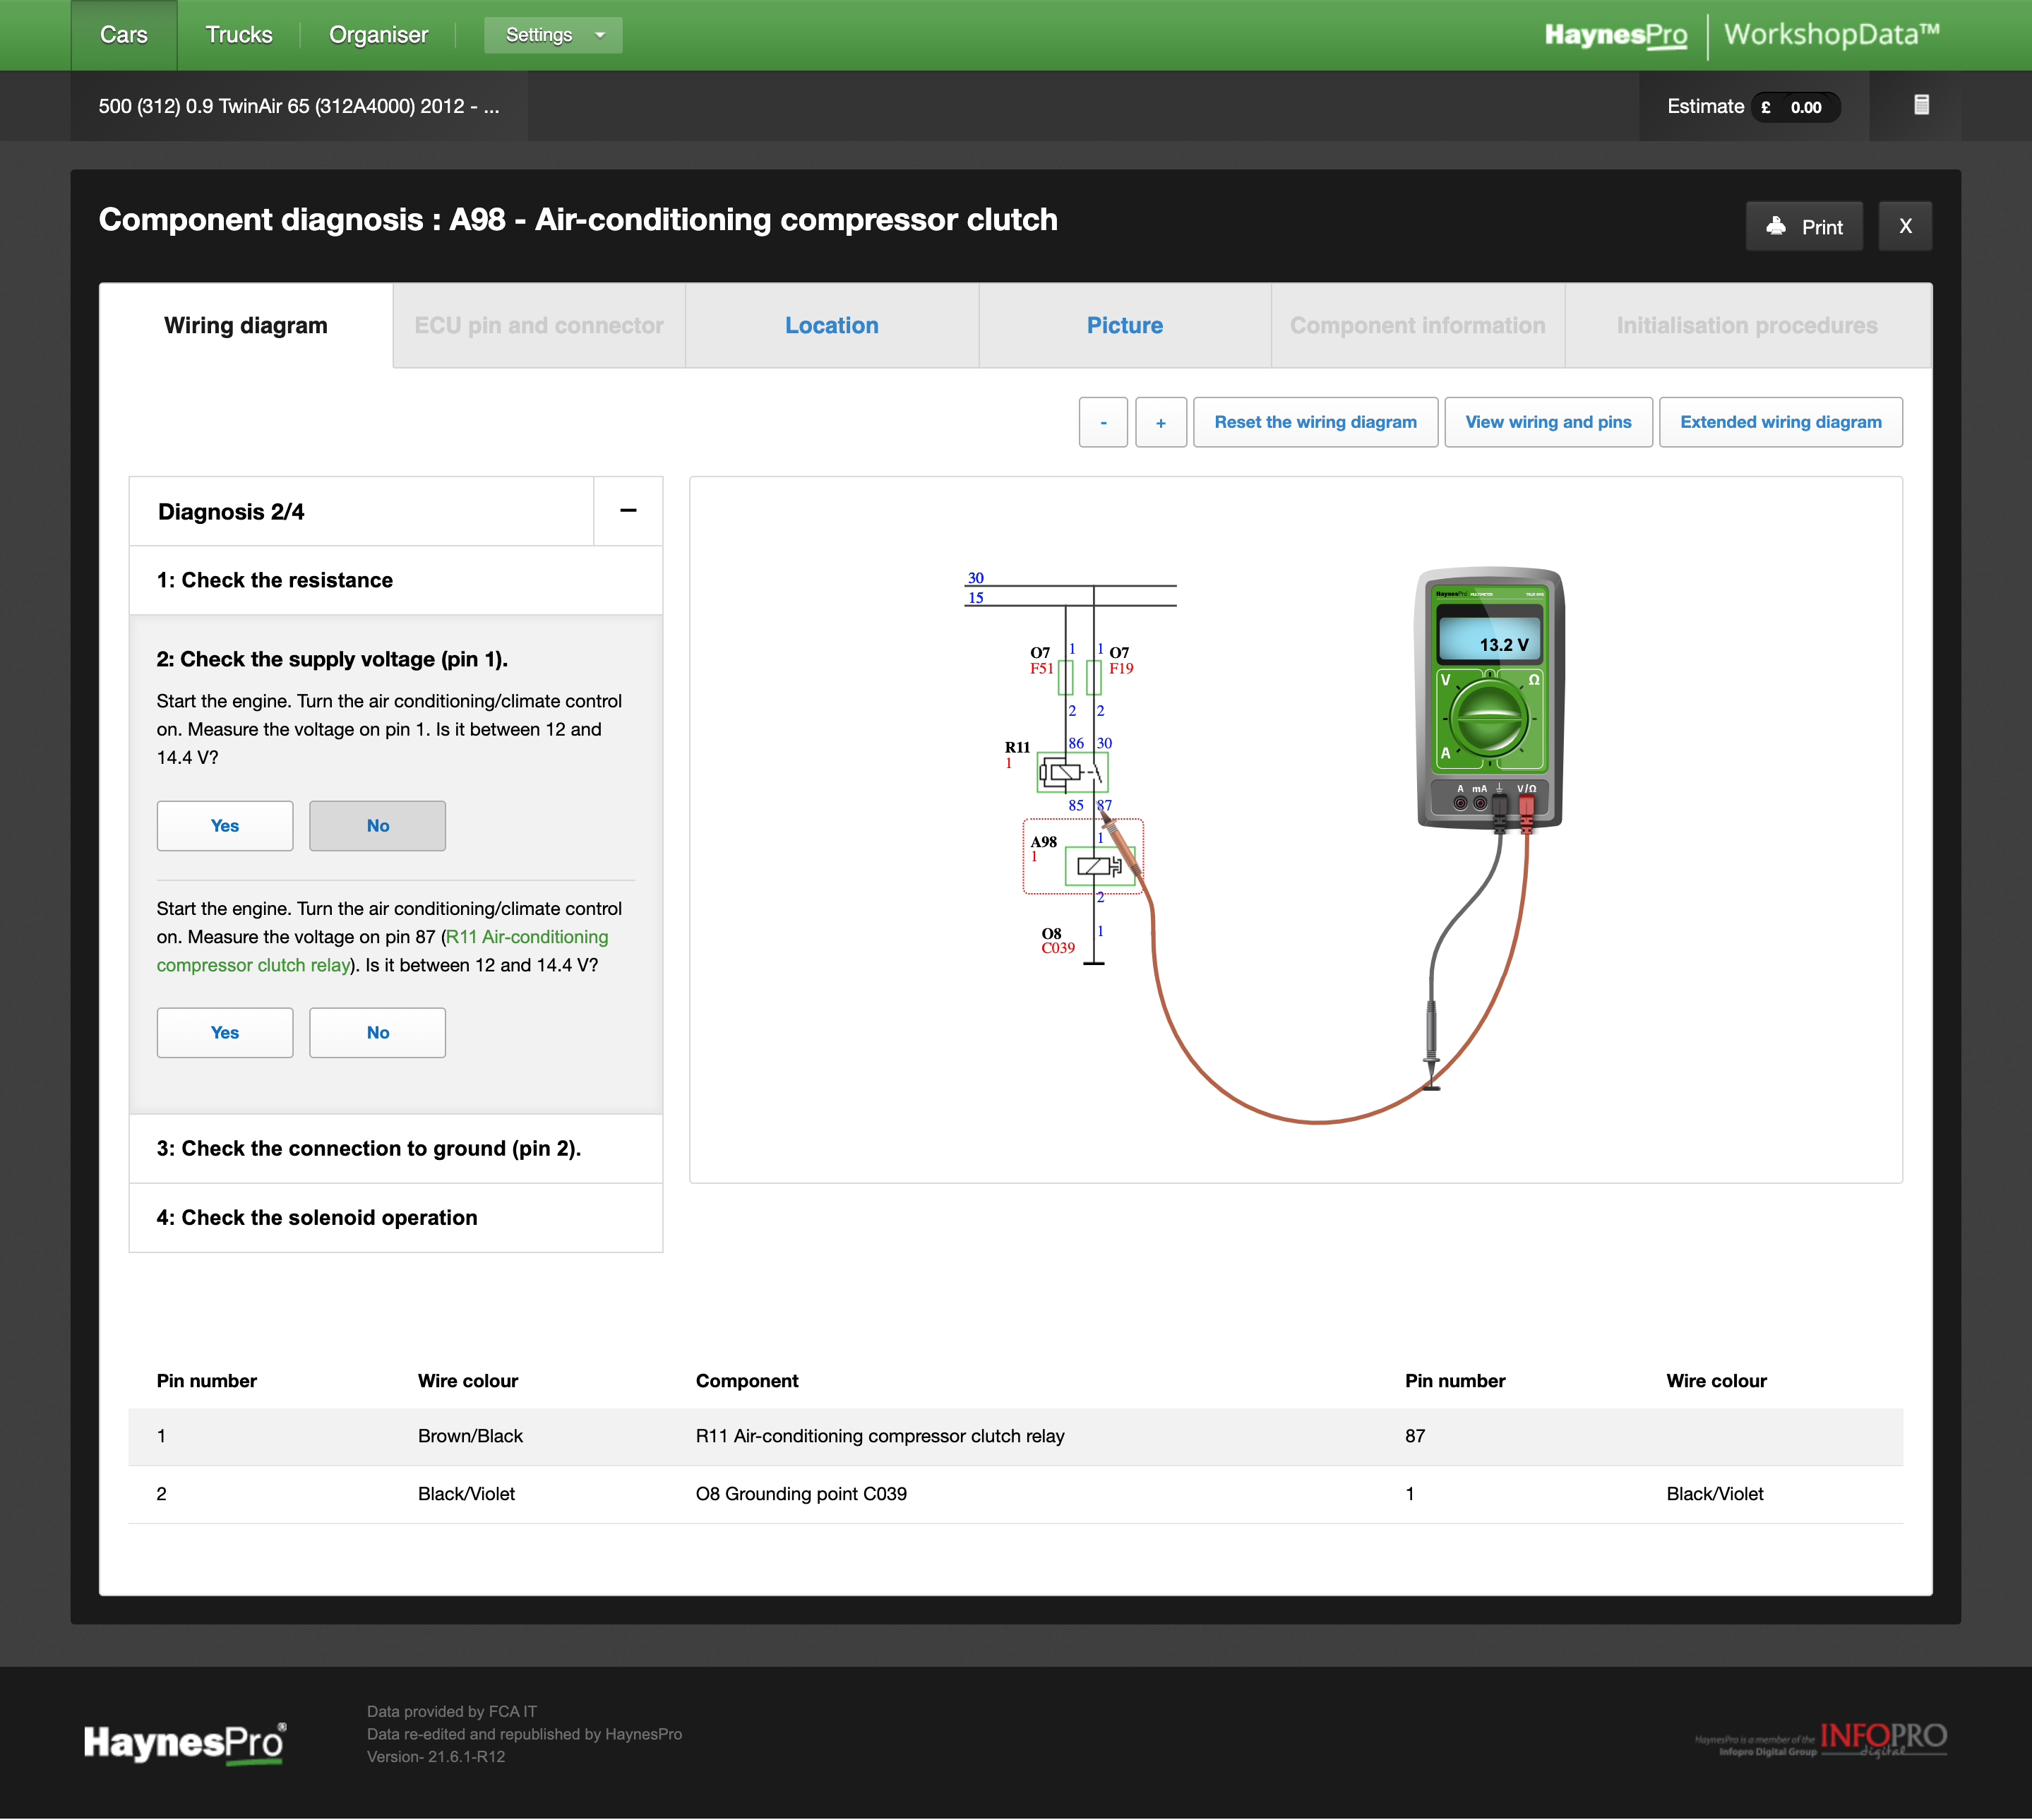
Task: Answer Yes to pin 1 voltage question
Action: tap(225, 826)
